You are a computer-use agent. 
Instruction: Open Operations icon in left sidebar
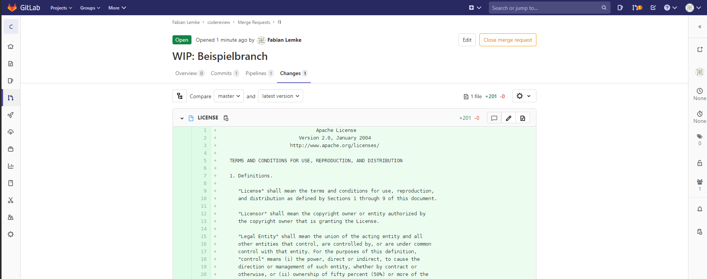coord(11,132)
